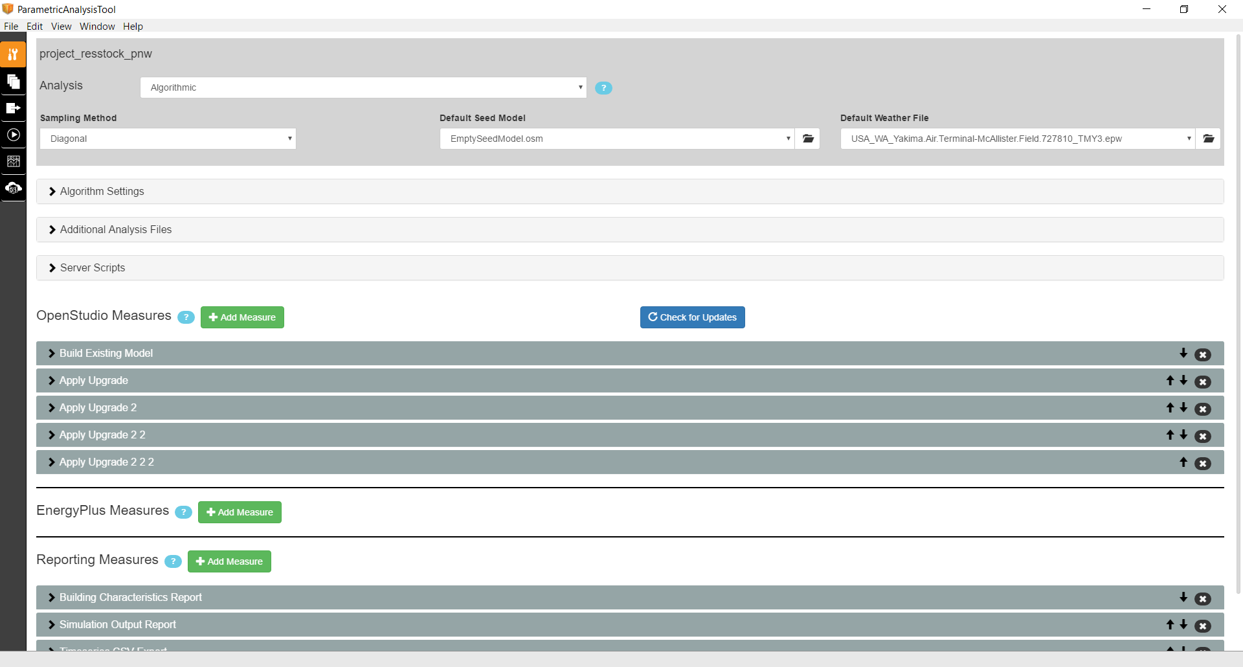
Task: Move Apply Upgrade 2 2 2 measure up
Action: pos(1183,462)
